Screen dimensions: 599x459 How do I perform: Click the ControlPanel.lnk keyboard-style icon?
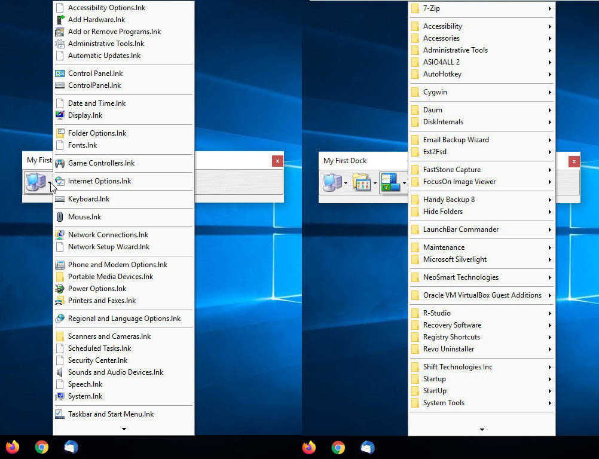[x=60, y=85]
